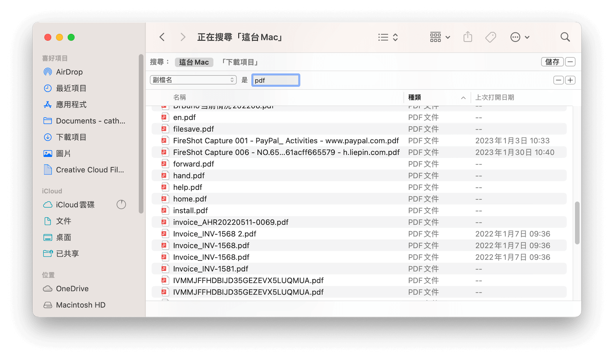Open the More actions ellipsis menu
The width and height of the screenshot is (614, 360).
coord(520,37)
